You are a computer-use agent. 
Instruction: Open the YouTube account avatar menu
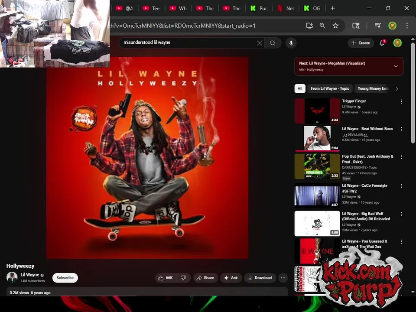pyautogui.click(x=397, y=43)
